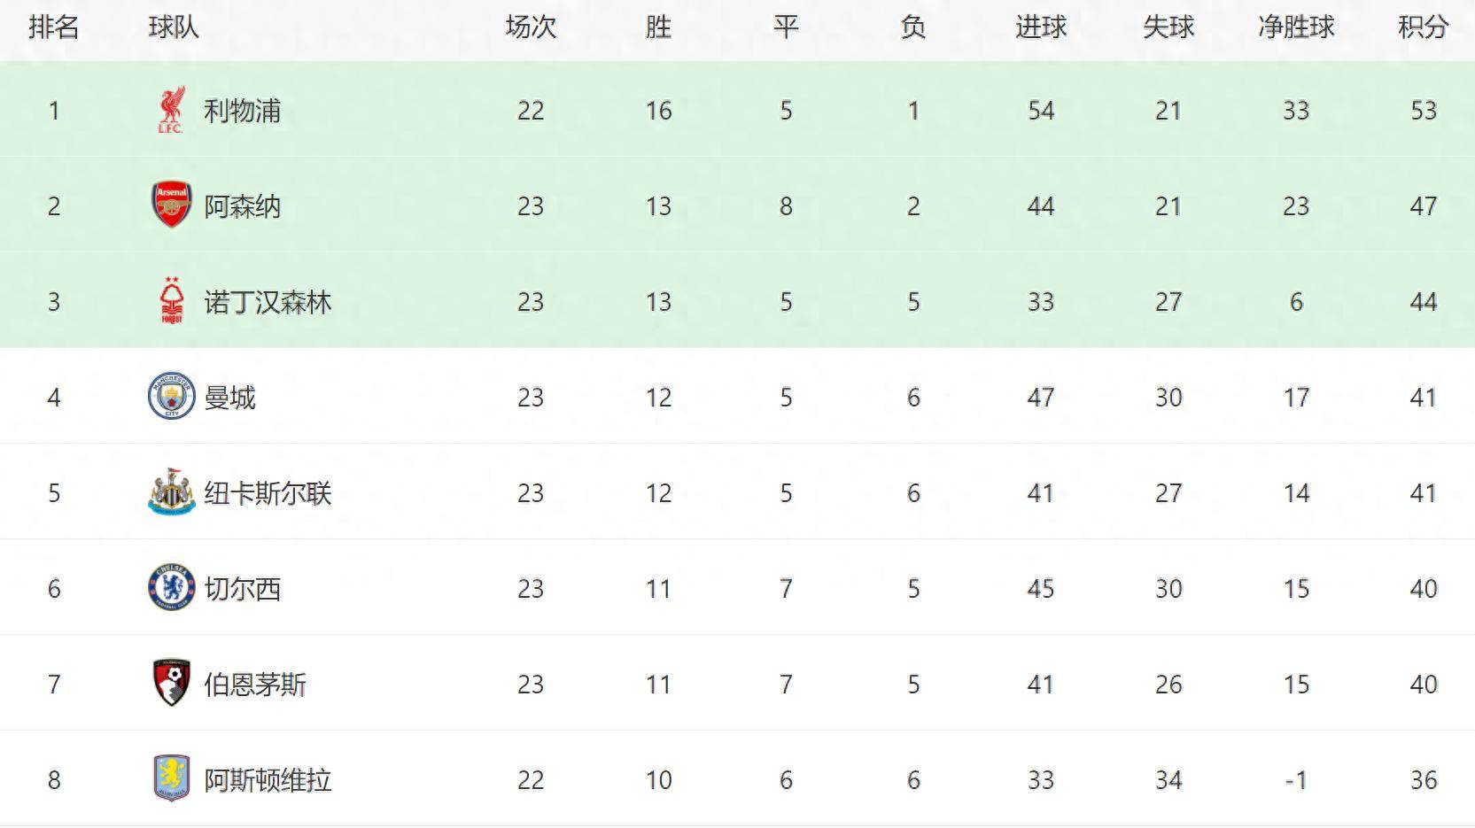This screenshot has height=828, width=1475.
Task: Click the Nottingham Forest crest icon
Action: click(x=171, y=302)
